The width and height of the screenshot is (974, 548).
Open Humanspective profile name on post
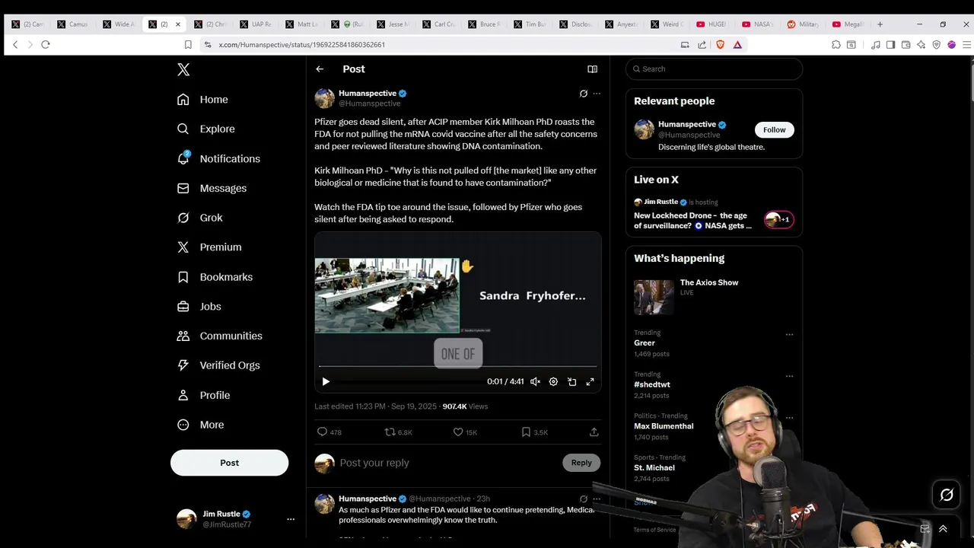tap(368, 94)
